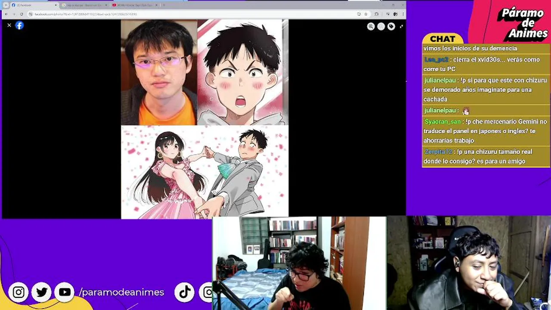Select chat message 'vimos los inicios de su demencia'

[470, 49]
